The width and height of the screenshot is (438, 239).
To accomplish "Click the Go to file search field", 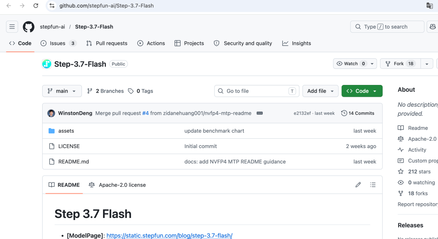I will pos(257,91).
